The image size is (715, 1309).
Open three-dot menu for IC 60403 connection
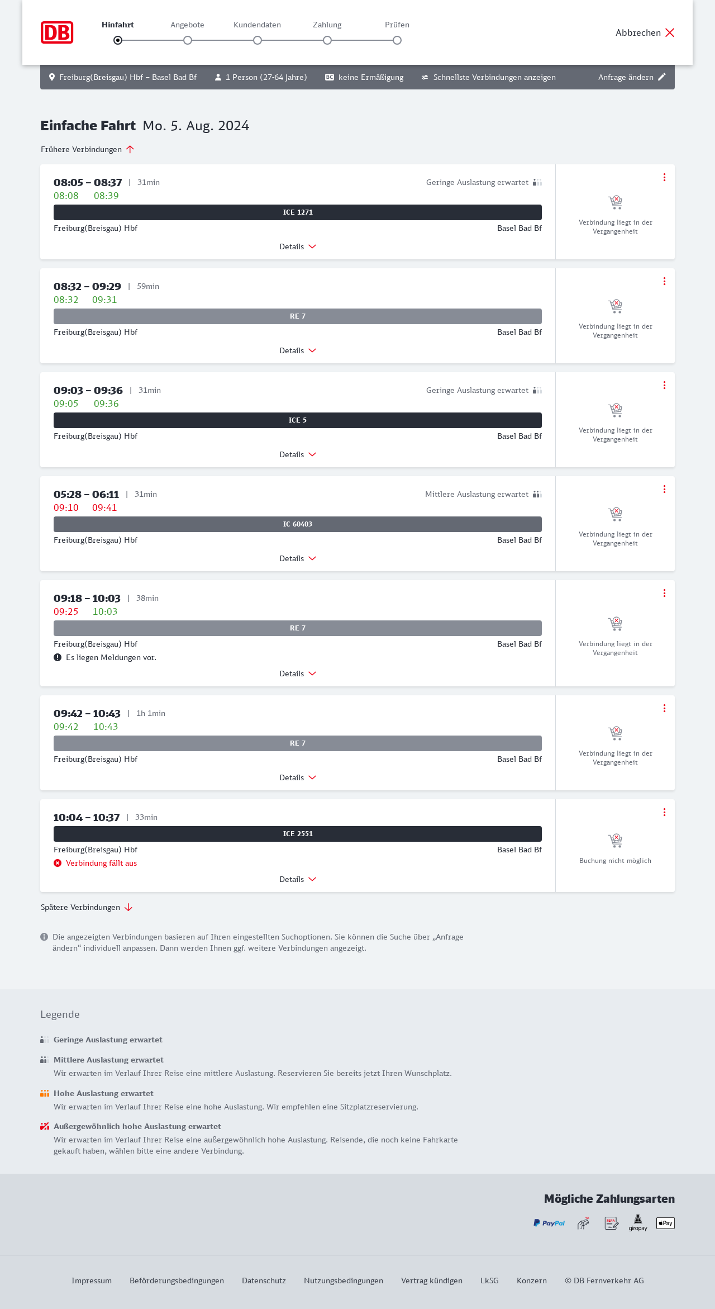tap(664, 489)
